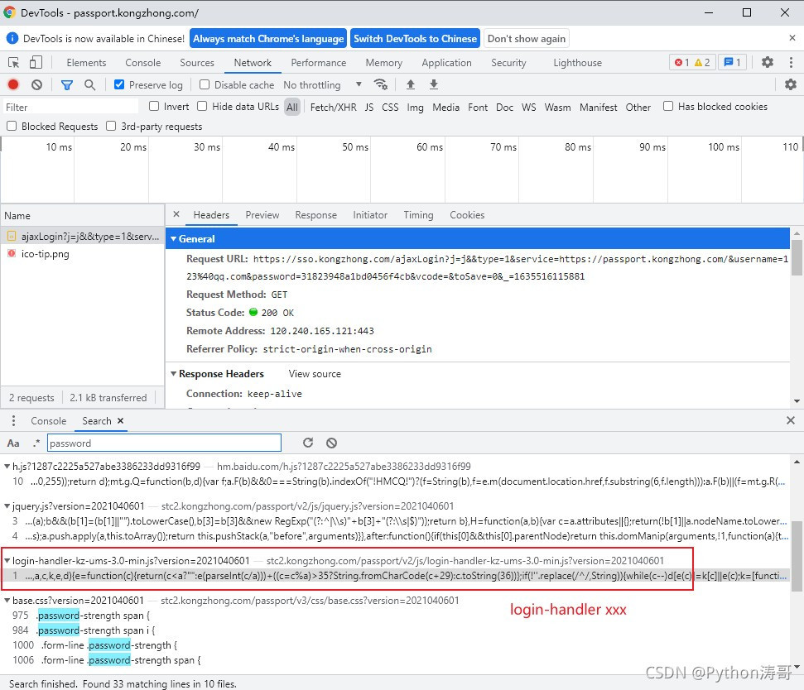Open the No throttling dropdown

pos(323,85)
